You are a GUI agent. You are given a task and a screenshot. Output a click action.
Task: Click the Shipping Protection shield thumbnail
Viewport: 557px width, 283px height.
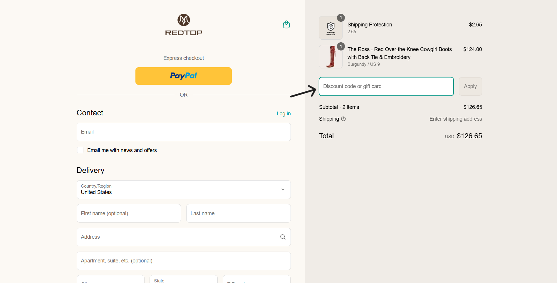coord(330,28)
